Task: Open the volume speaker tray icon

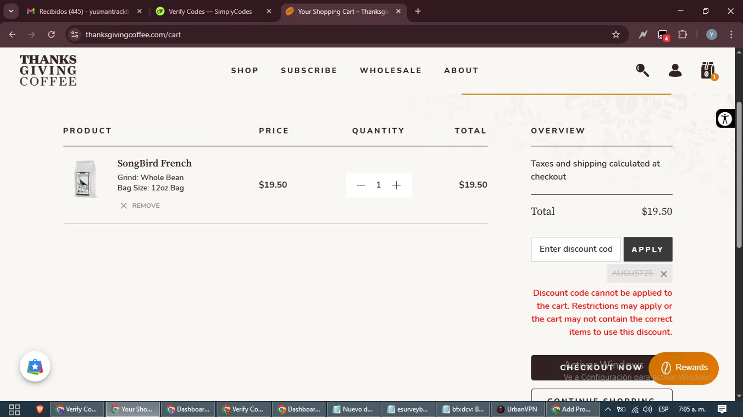Action: coord(647,409)
